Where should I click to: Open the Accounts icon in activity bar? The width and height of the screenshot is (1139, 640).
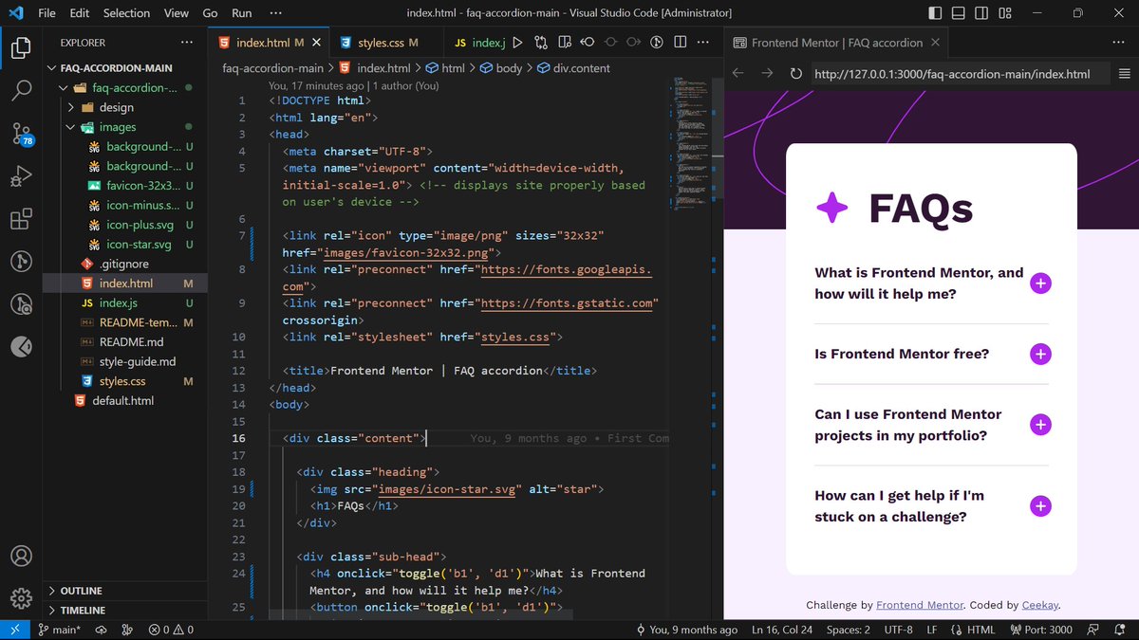(x=21, y=557)
